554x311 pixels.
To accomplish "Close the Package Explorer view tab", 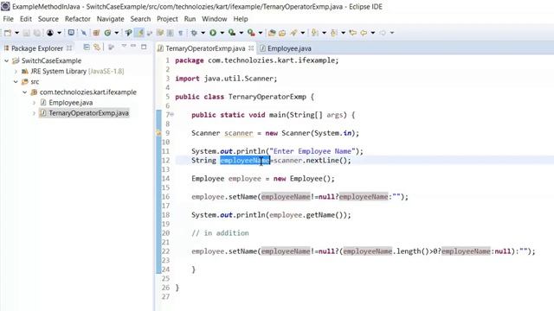I will point(69,48).
